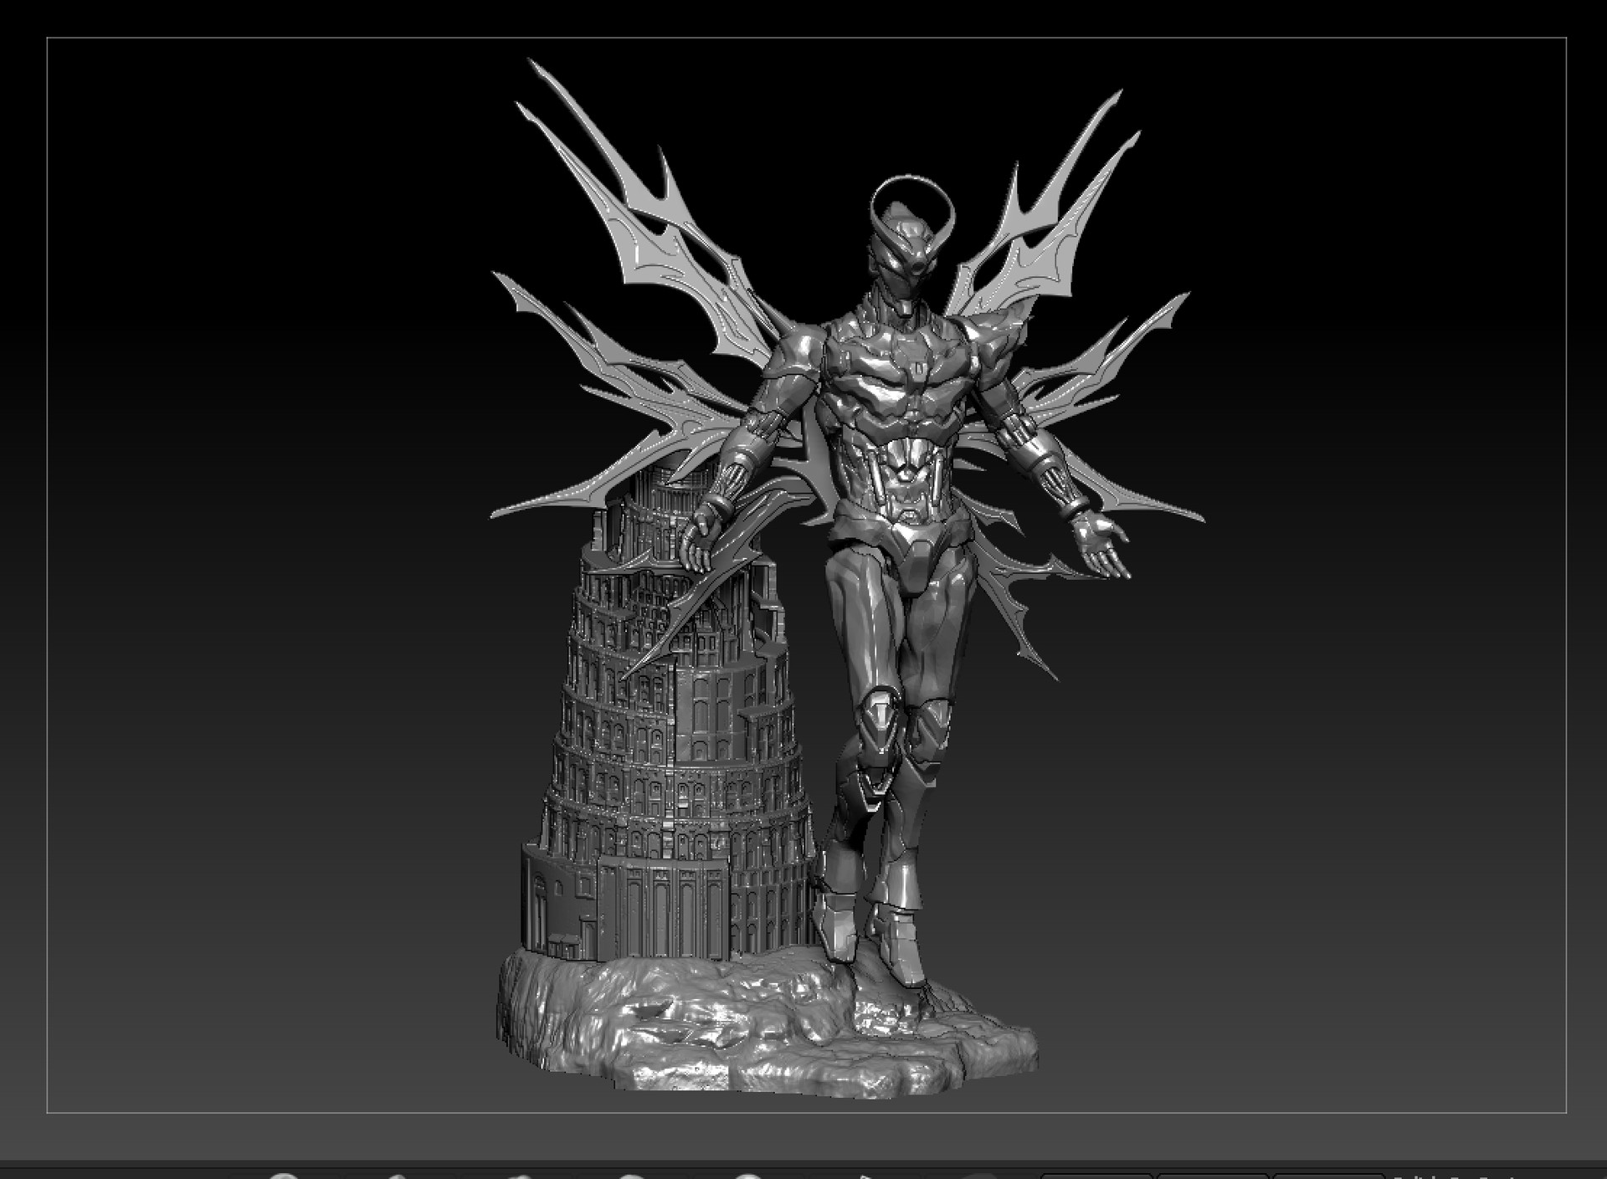This screenshot has width=1607, height=1179.
Task: Click the arrow-shaped icon in bottom shelf
Action: tap(865, 1176)
